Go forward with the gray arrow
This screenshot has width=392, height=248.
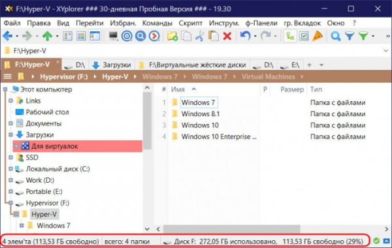pyautogui.click(x=27, y=36)
